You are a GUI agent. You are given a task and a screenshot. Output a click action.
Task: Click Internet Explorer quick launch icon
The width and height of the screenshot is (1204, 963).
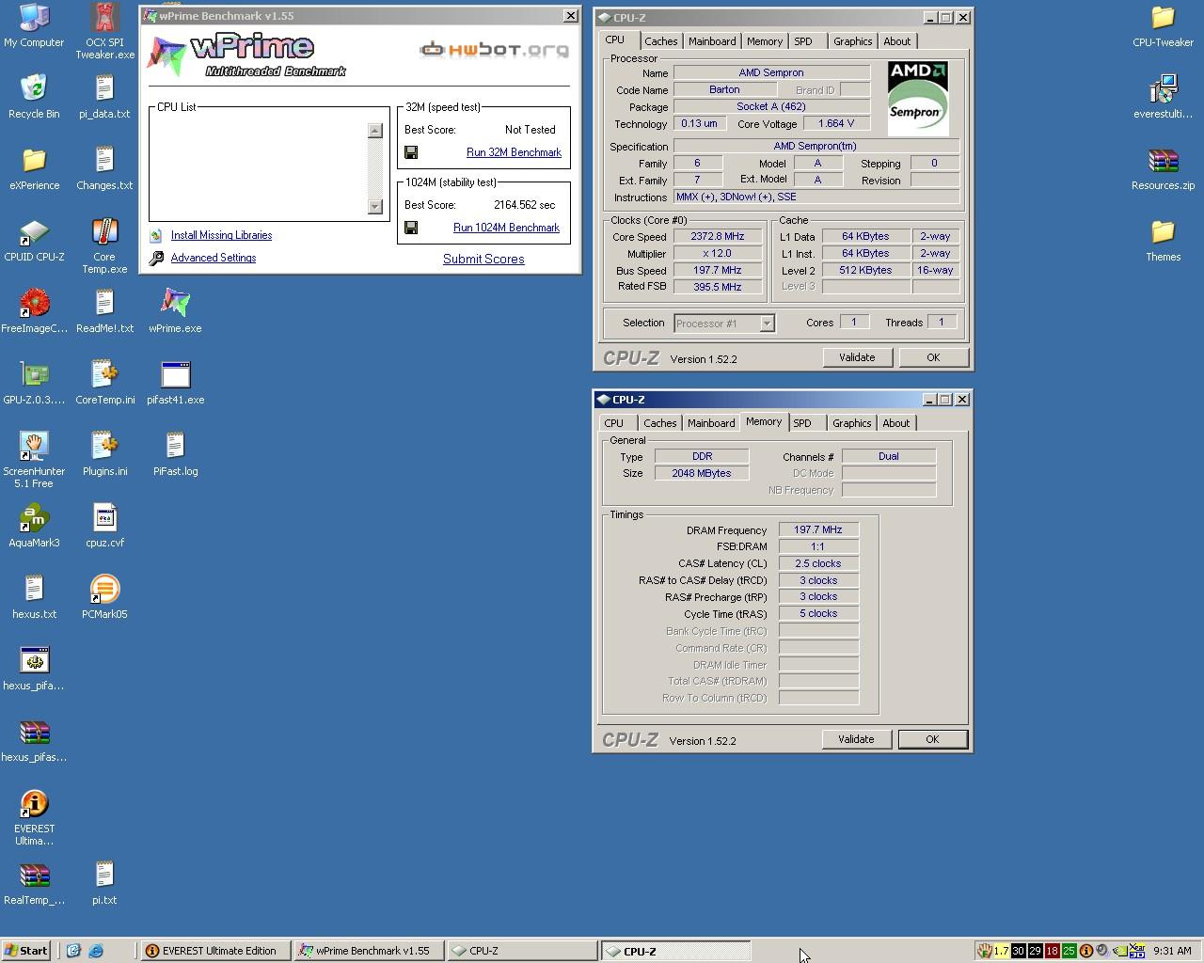point(95,951)
